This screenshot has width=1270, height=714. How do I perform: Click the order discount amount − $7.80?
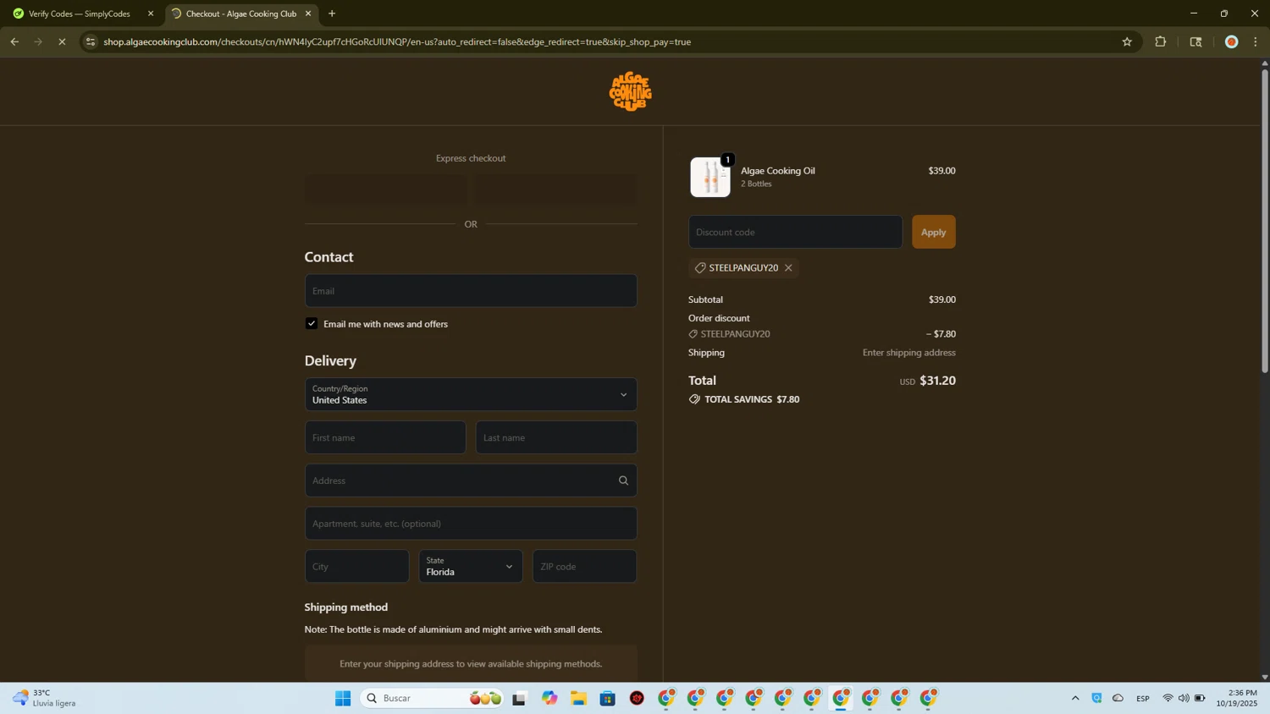coord(941,334)
